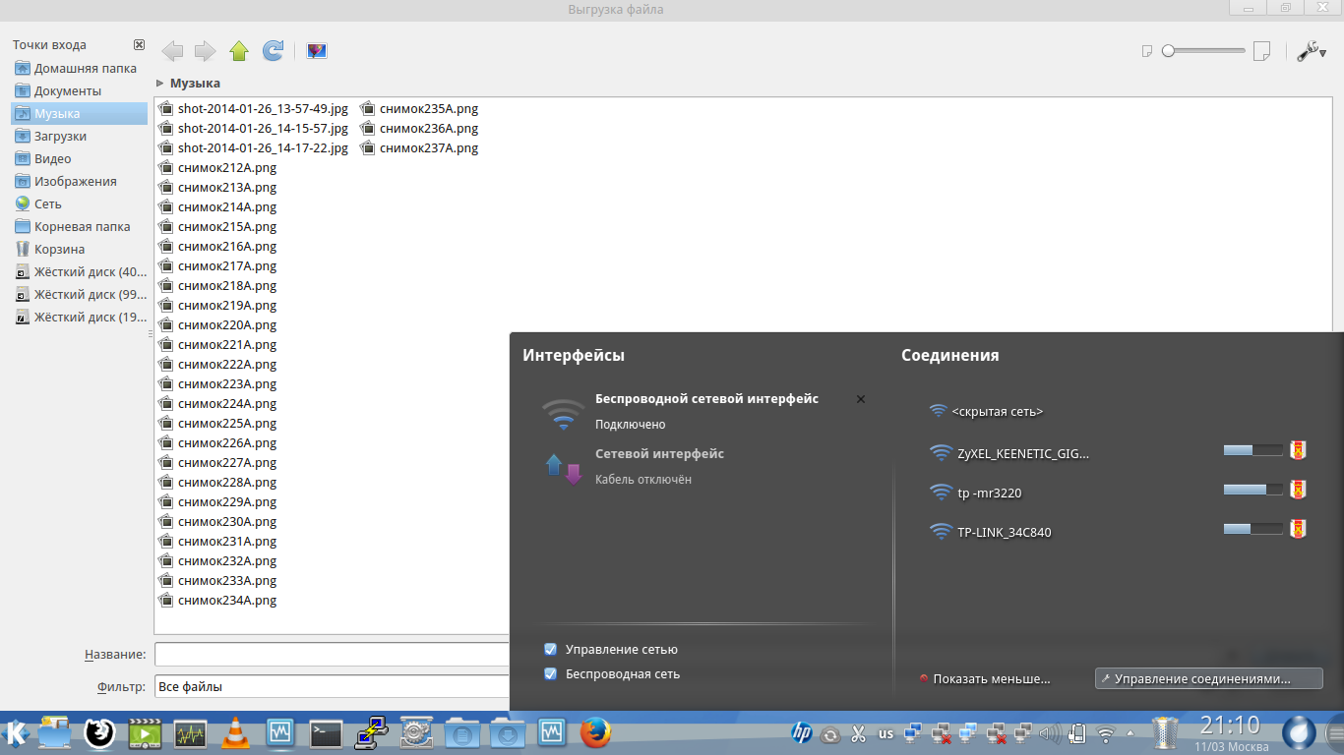Click the large icon size button right of slider
Image resolution: width=1344 pixels, height=755 pixels.
click(x=1261, y=51)
